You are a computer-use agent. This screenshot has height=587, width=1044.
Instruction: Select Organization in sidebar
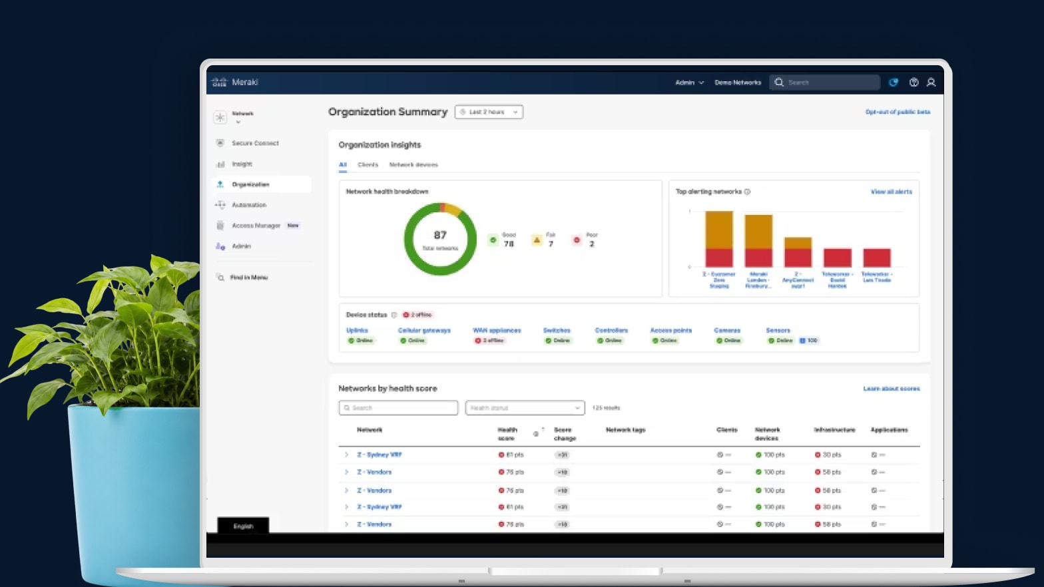[x=262, y=184]
